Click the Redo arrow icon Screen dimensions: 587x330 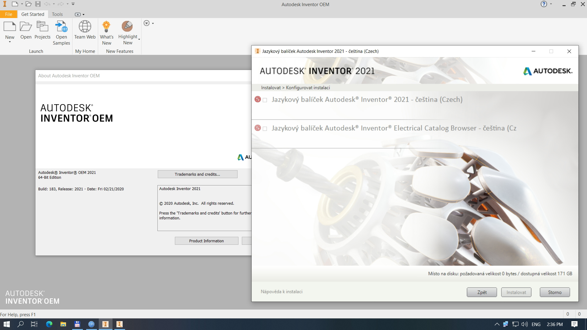61,4
